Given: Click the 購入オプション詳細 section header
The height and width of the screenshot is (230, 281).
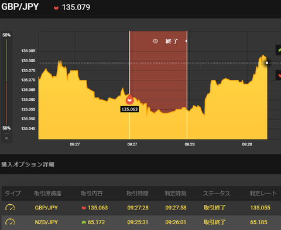Looking at the screenshot, I should tap(28, 164).
